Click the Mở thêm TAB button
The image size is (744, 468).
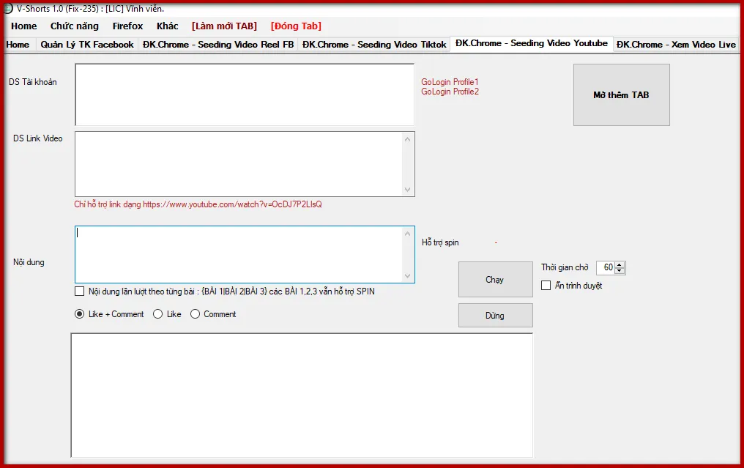pyautogui.click(x=622, y=95)
